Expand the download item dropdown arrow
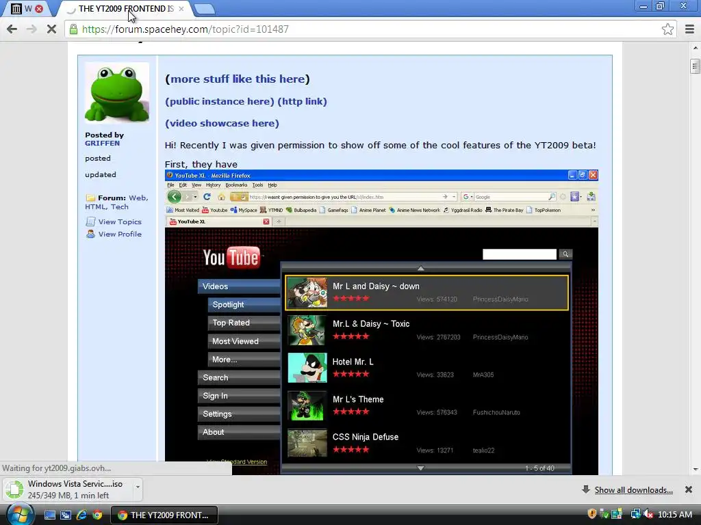Image resolution: width=701 pixels, height=525 pixels. [138, 487]
